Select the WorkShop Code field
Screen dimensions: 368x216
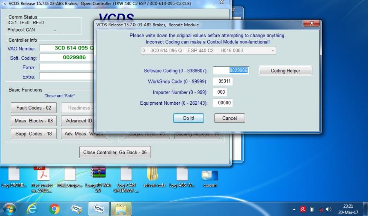tap(223, 81)
